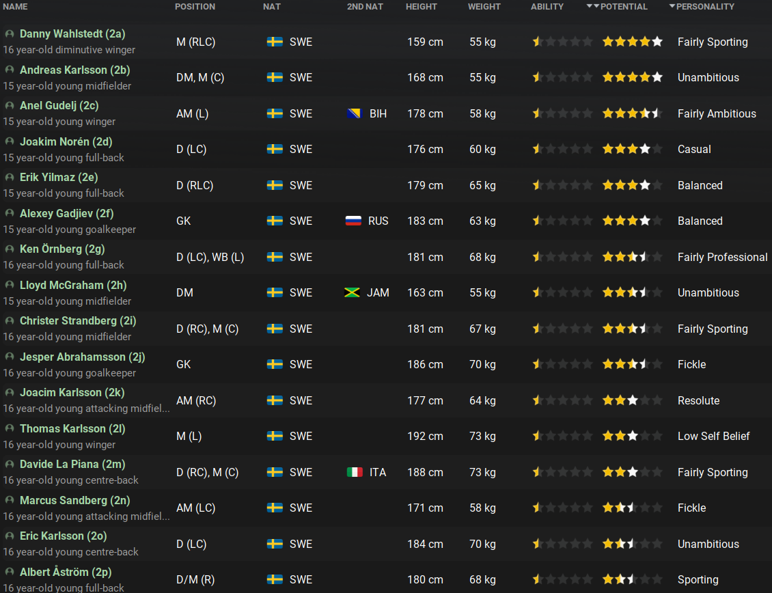
Task: Click the BIH second nationality text
Action: tap(378, 114)
